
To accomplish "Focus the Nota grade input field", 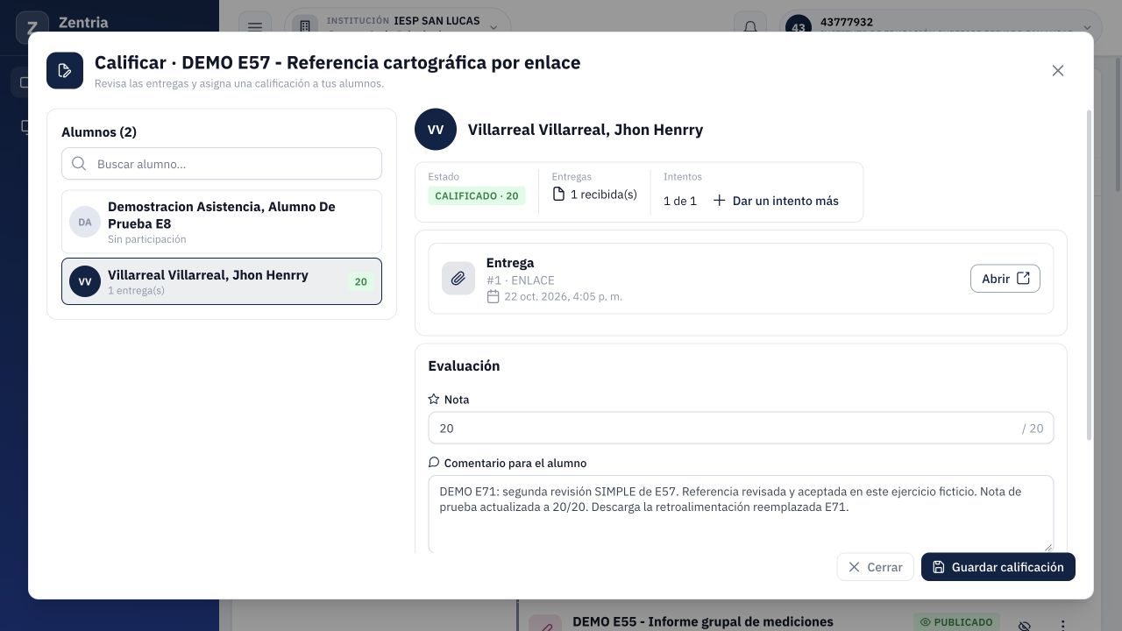I will pos(741,428).
